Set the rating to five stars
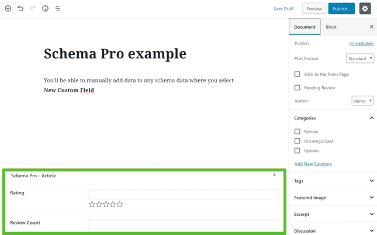This screenshot has width=377, height=235. click(x=120, y=204)
